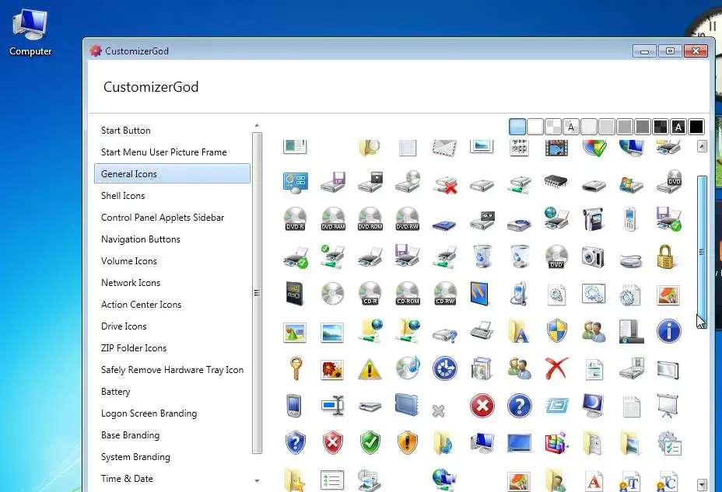Select the red X error circle icon
This screenshot has height=492, width=722.
(482, 406)
